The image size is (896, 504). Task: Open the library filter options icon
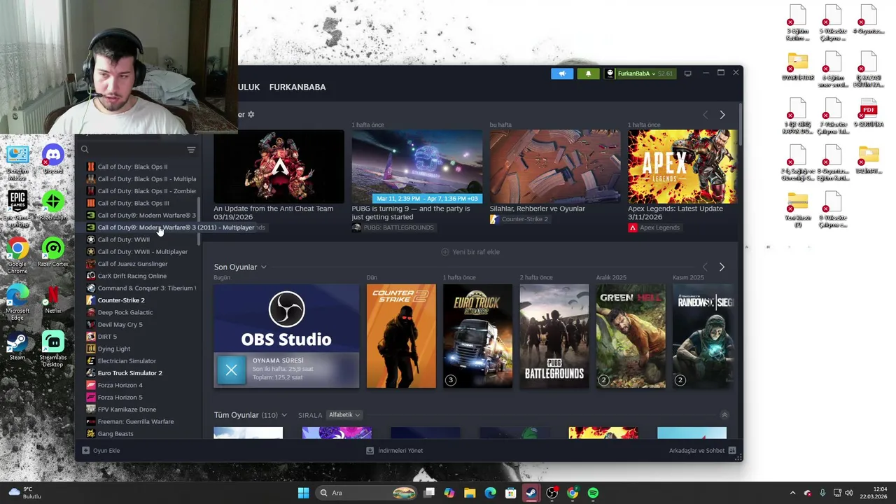[191, 150]
